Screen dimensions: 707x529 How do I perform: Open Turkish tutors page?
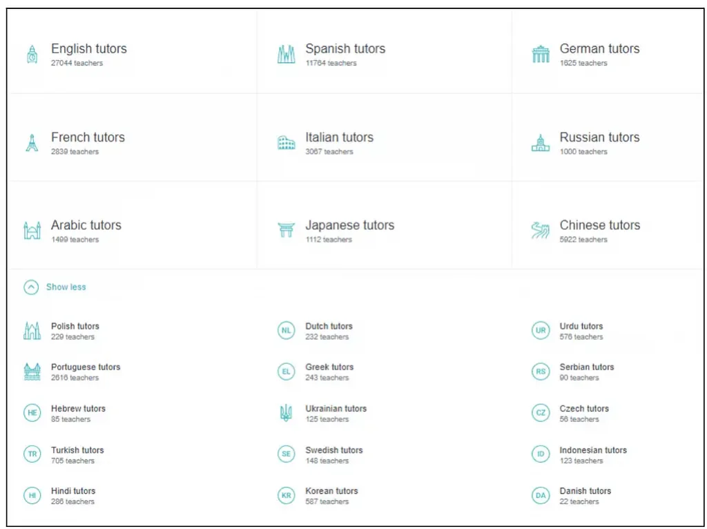(x=77, y=450)
